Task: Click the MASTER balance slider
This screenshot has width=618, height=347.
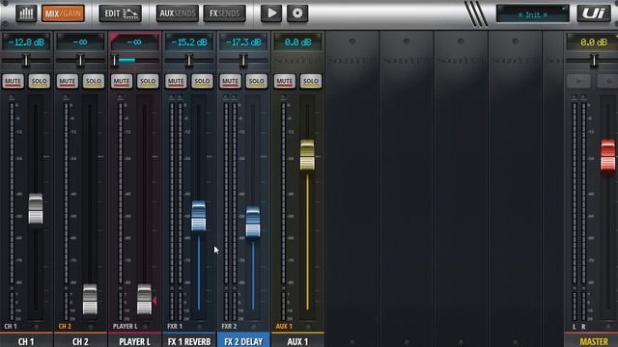Action: [592, 60]
